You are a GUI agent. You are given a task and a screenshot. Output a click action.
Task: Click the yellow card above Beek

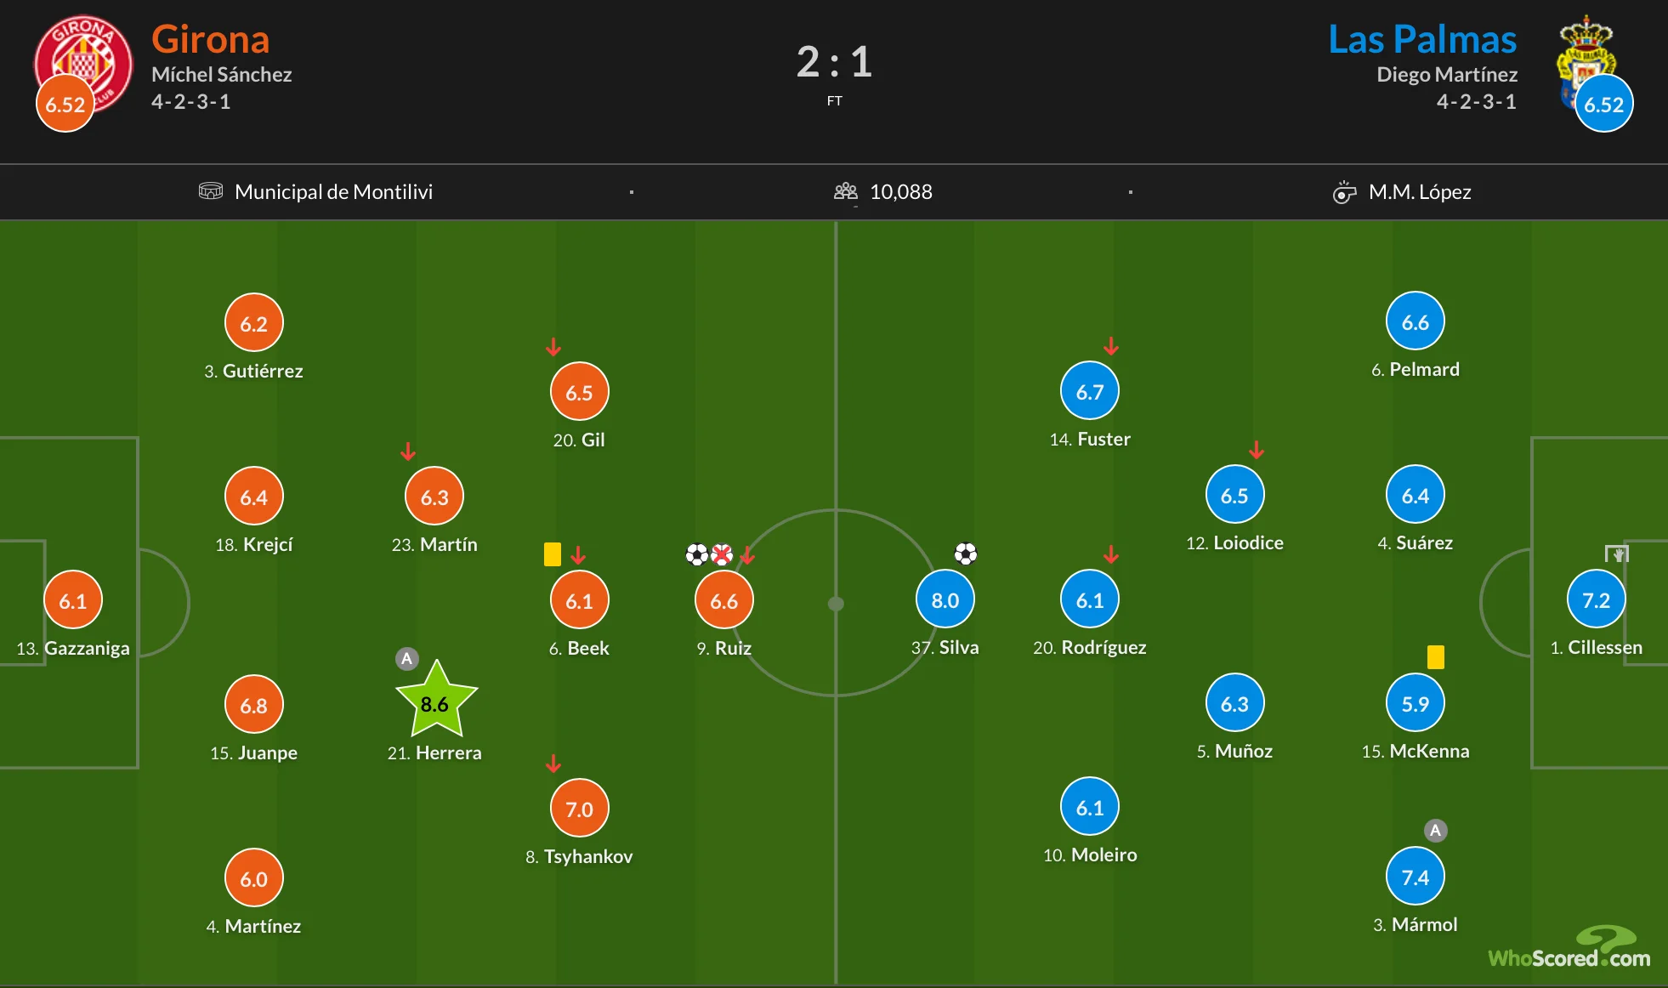[553, 554]
